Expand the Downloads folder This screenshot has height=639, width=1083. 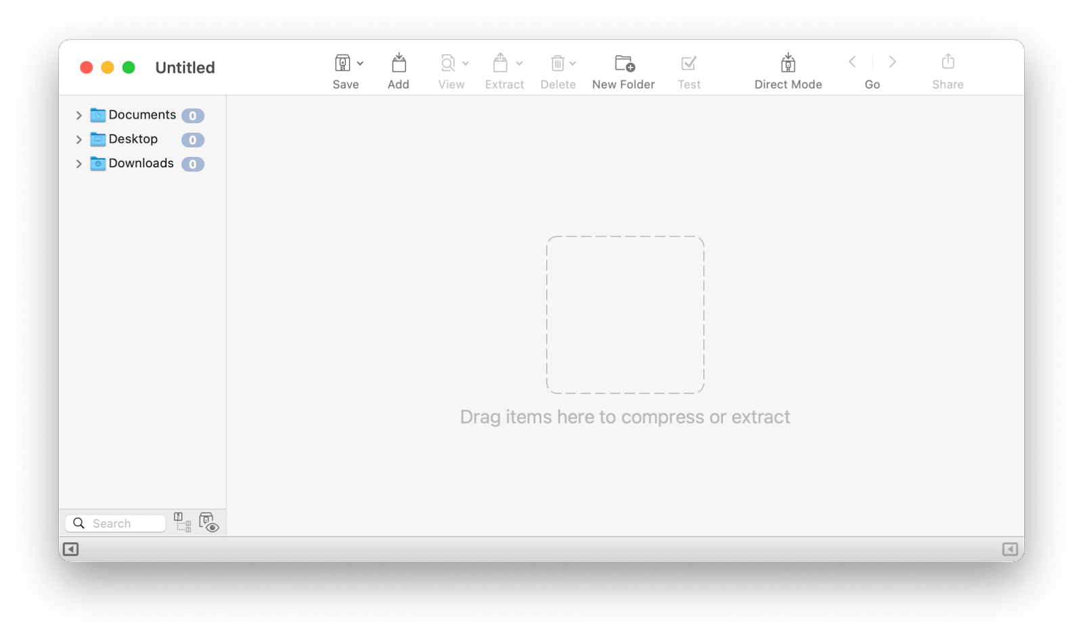79,164
